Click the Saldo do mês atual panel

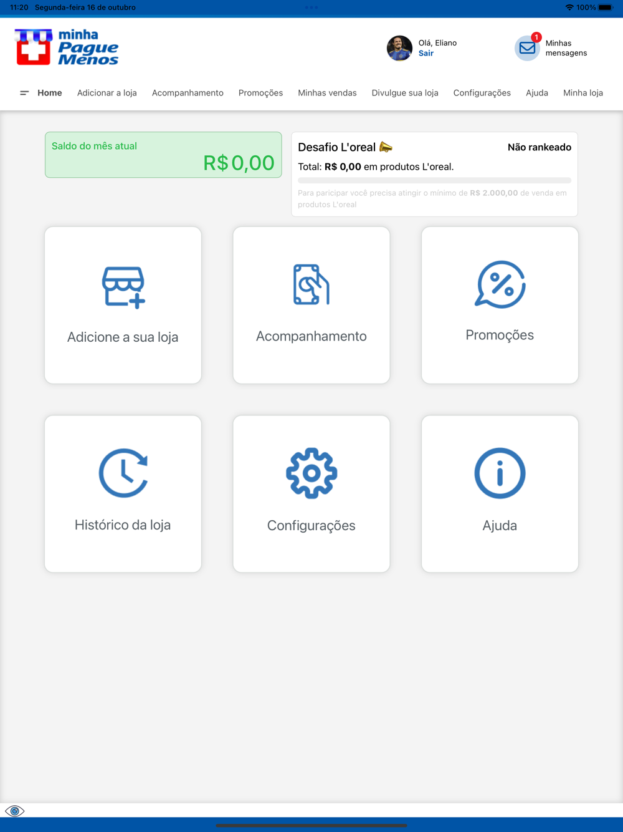pos(163,155)
